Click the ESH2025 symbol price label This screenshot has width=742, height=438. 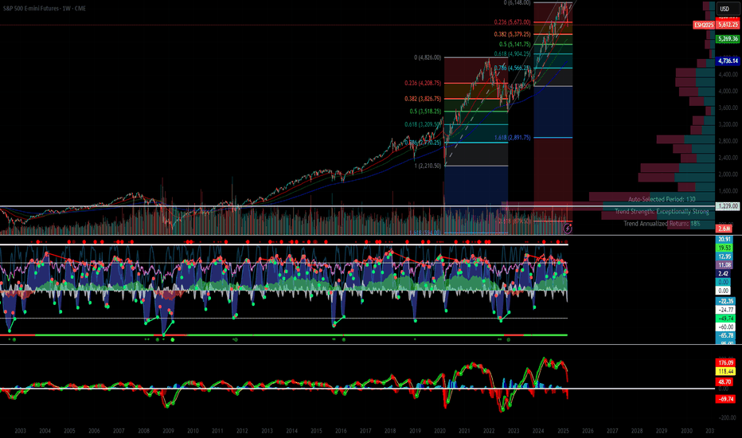(704, 25)
